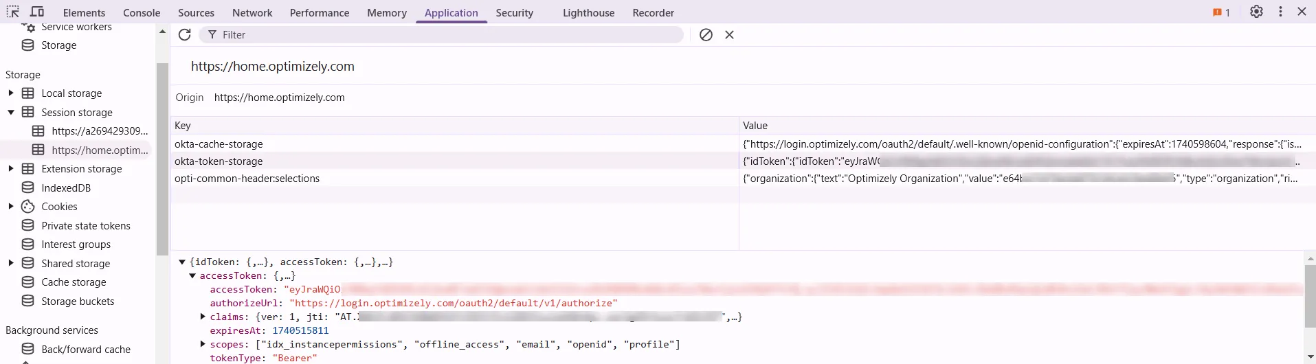Open the Lighthouse tab

[589, 12]
